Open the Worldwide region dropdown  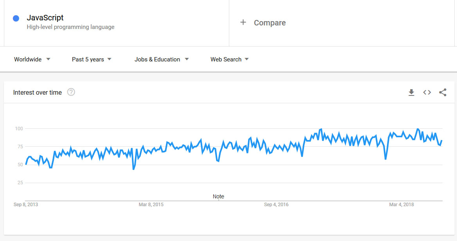pos(32,59)
